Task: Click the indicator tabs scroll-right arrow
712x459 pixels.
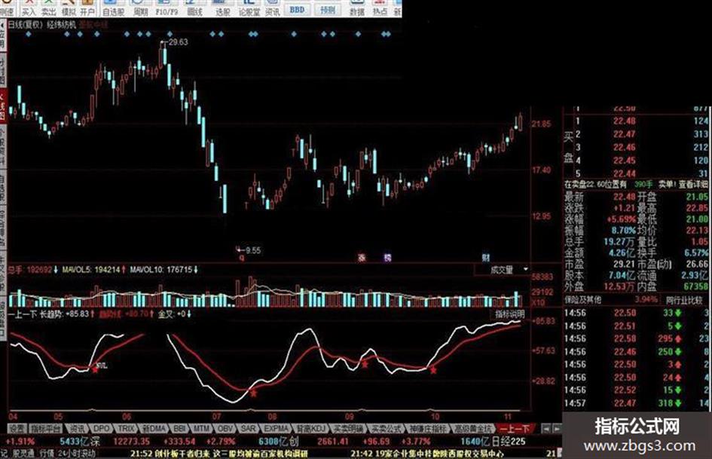Action: [x=557, y=429]
